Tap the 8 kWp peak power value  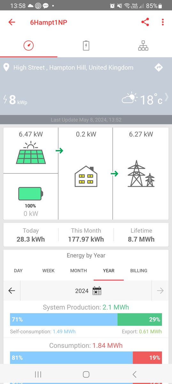(x=18, y=100)
